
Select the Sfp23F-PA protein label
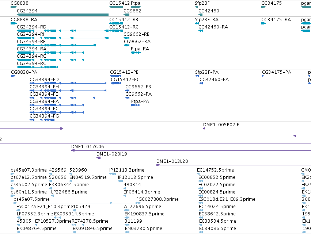[x=207, y=72]
